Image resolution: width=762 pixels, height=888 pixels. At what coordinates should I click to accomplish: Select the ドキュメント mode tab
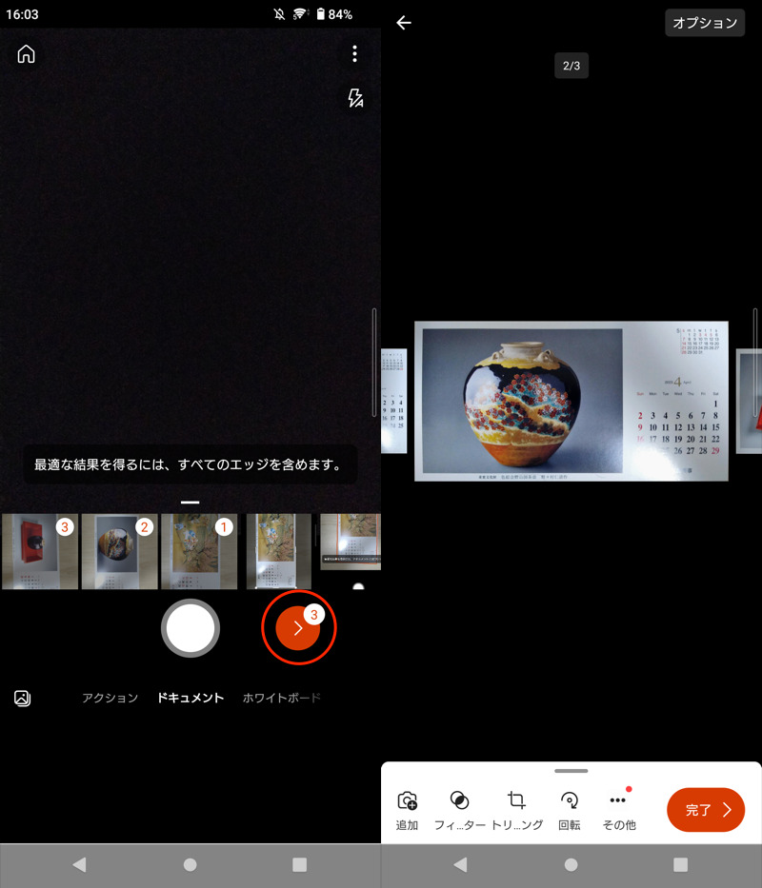(190, 698)
